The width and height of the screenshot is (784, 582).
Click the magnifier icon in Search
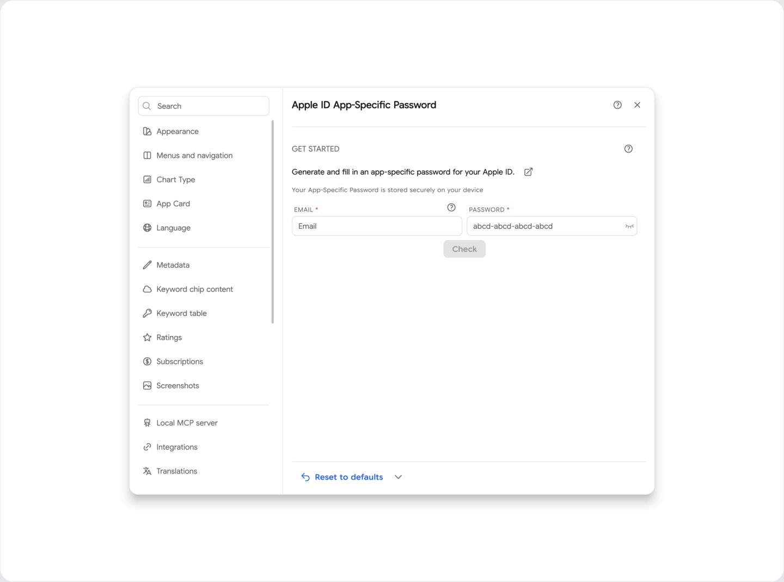point(147,106)
